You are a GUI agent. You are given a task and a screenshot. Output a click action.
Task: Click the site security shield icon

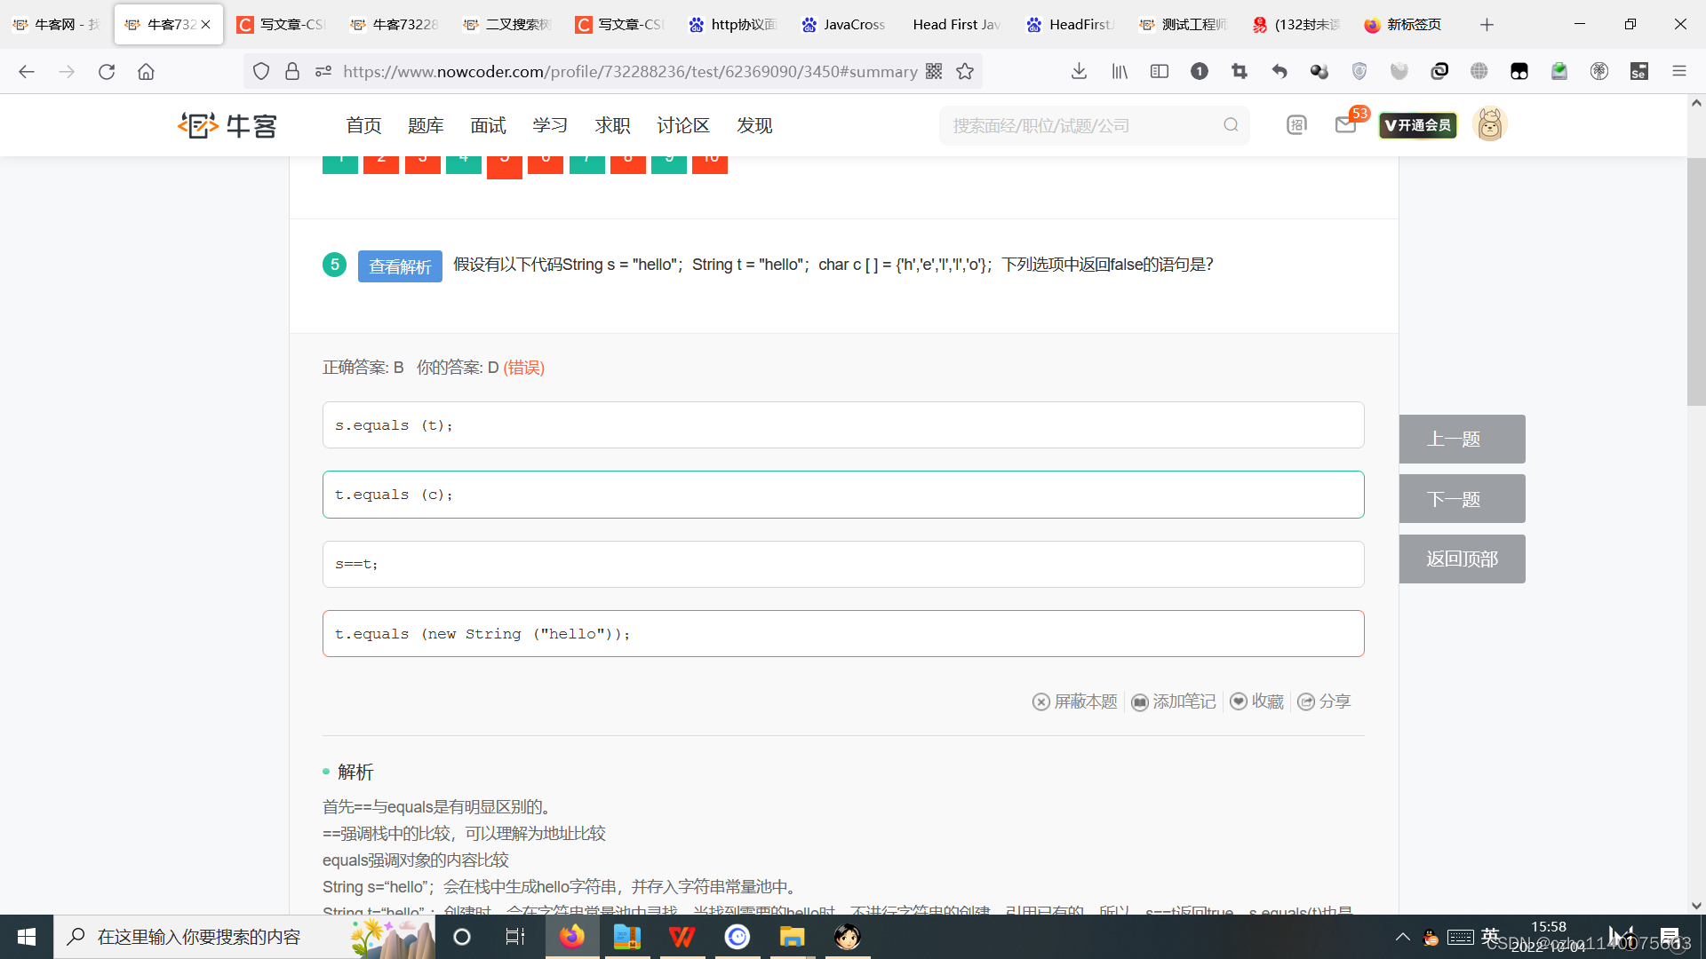[261, 71]
